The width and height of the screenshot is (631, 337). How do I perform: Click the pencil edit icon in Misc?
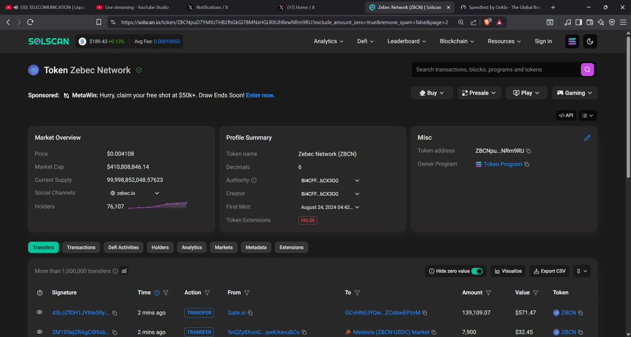[587, 138]
